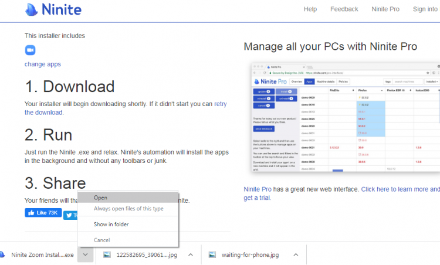Click the Ninite Pro link below the screenshot
The height and width of the screenshot is (265, 440).
click(258, 189)
